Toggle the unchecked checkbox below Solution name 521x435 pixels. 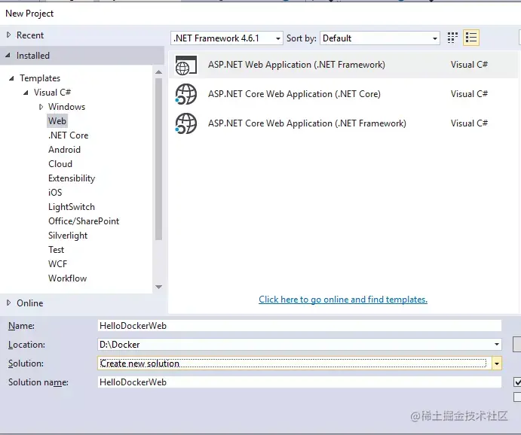click(x=517, y=397)
